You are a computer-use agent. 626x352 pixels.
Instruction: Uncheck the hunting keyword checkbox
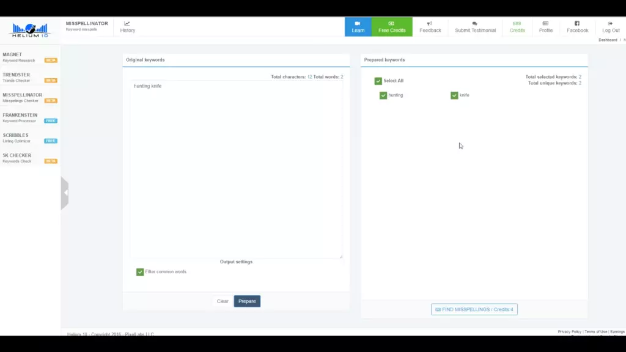(383, 95)
